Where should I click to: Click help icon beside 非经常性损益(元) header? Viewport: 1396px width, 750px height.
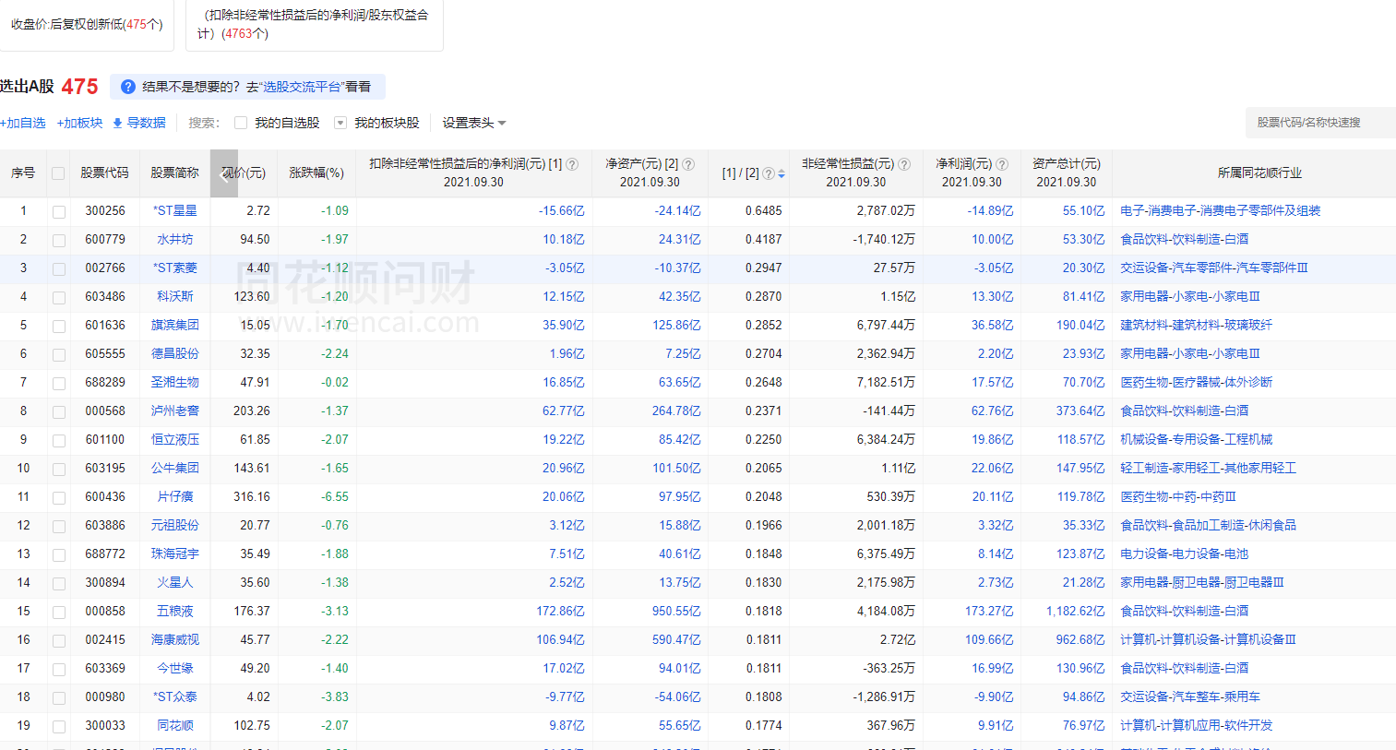pos(904,164)
